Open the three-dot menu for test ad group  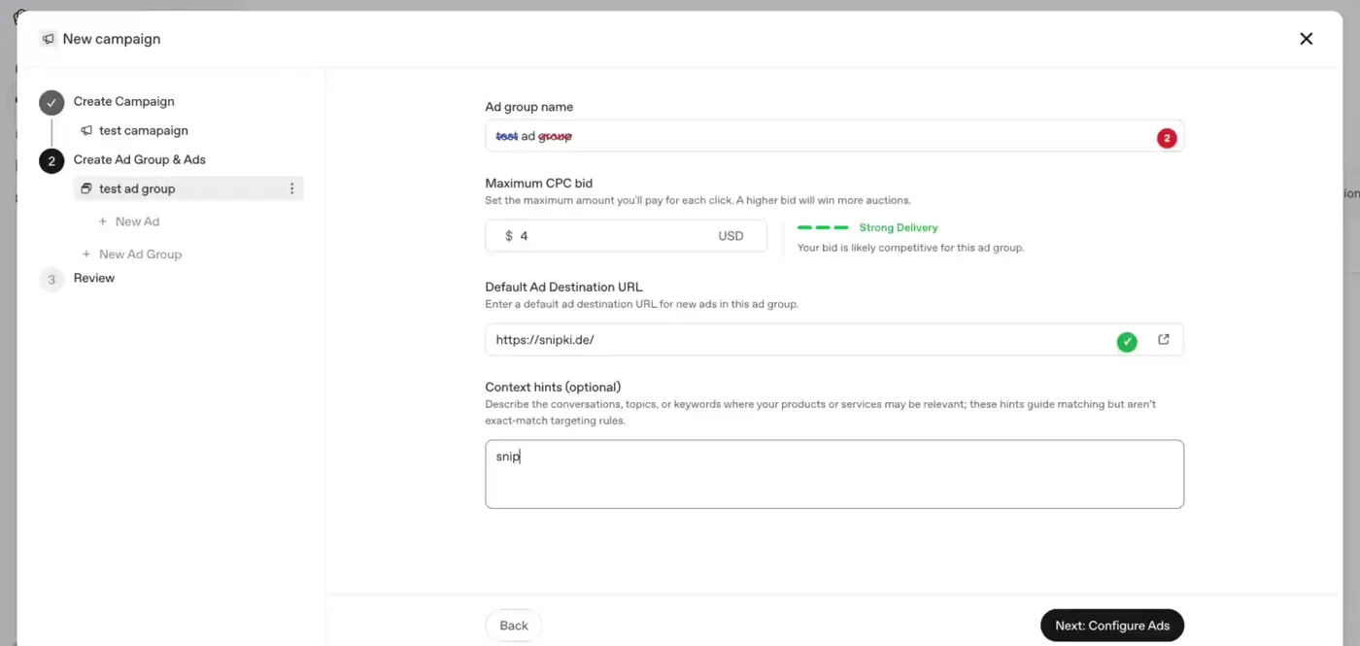point(292,188)
